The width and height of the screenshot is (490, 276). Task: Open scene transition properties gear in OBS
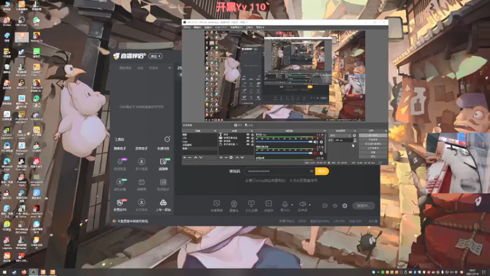354,136
